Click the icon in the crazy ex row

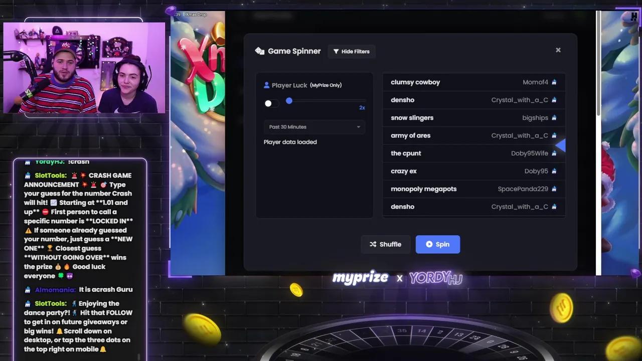(554, 171)
